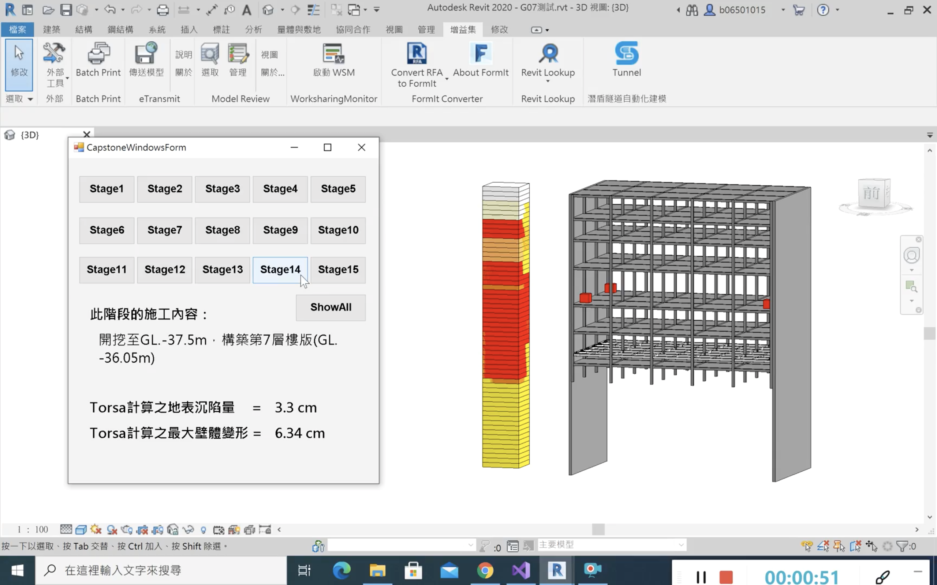Toggle Temporary Hide/Isolate glasses icon

point(189,529)
